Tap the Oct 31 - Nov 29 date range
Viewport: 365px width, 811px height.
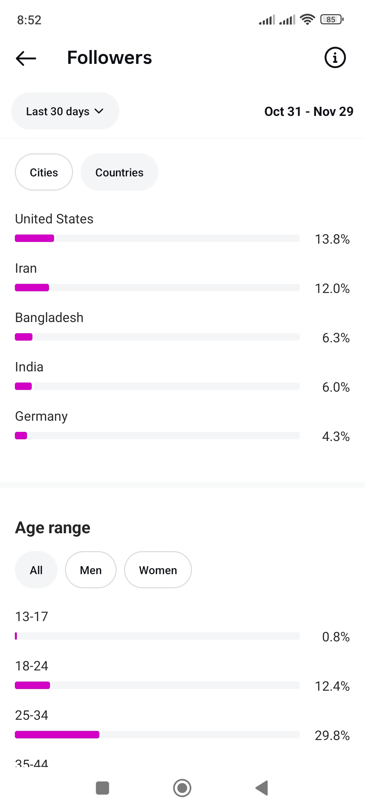pyautogui.click(x=309, y=112)
